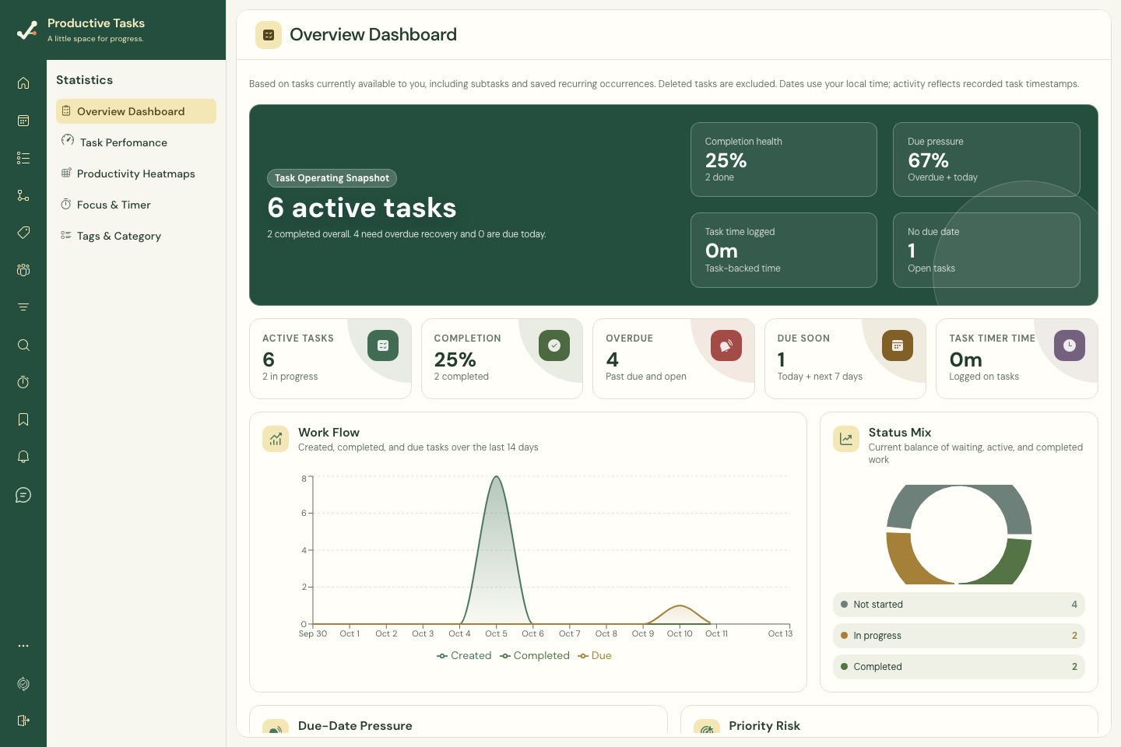The width and height of the screenshot is (1121, 747).
Task: Open Tags & Category in the Statistics menu
Action: pos(136,236)
